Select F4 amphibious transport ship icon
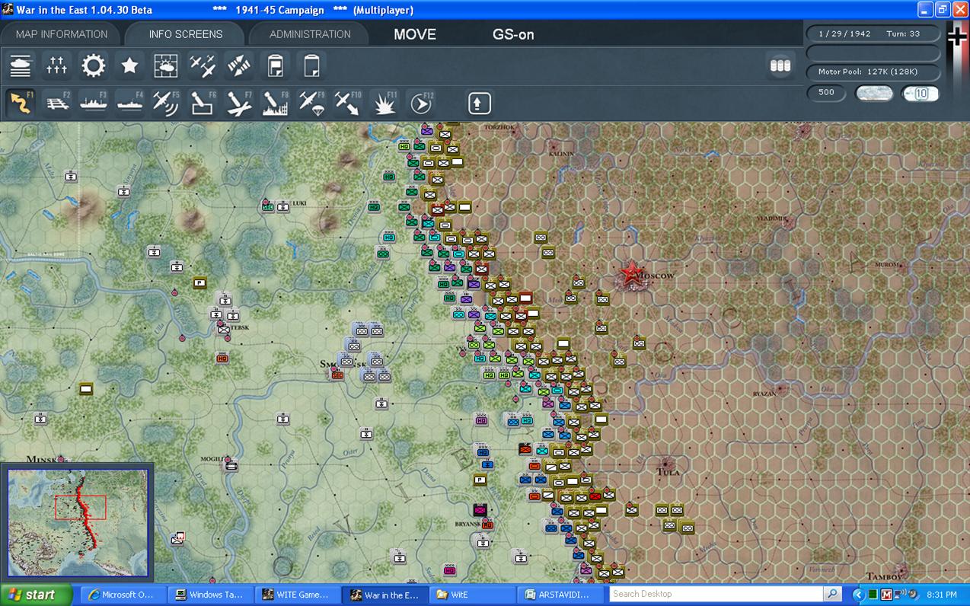This screenshot has height=606, width=970. tap(130, 103)
